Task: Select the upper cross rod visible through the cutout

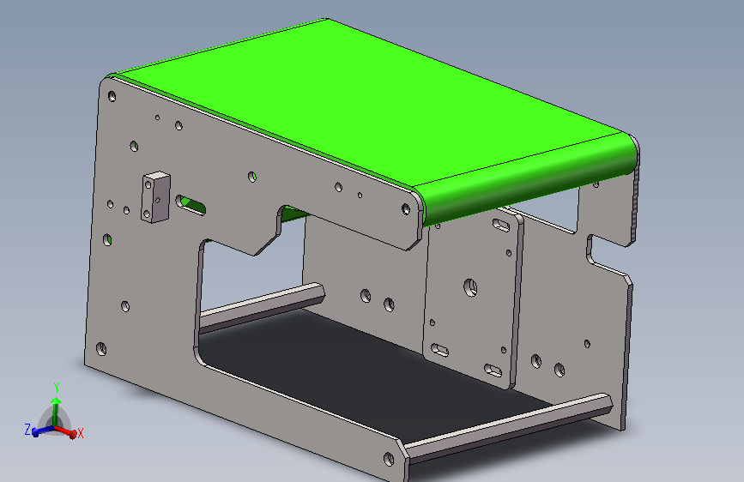Action: (263, 306)
